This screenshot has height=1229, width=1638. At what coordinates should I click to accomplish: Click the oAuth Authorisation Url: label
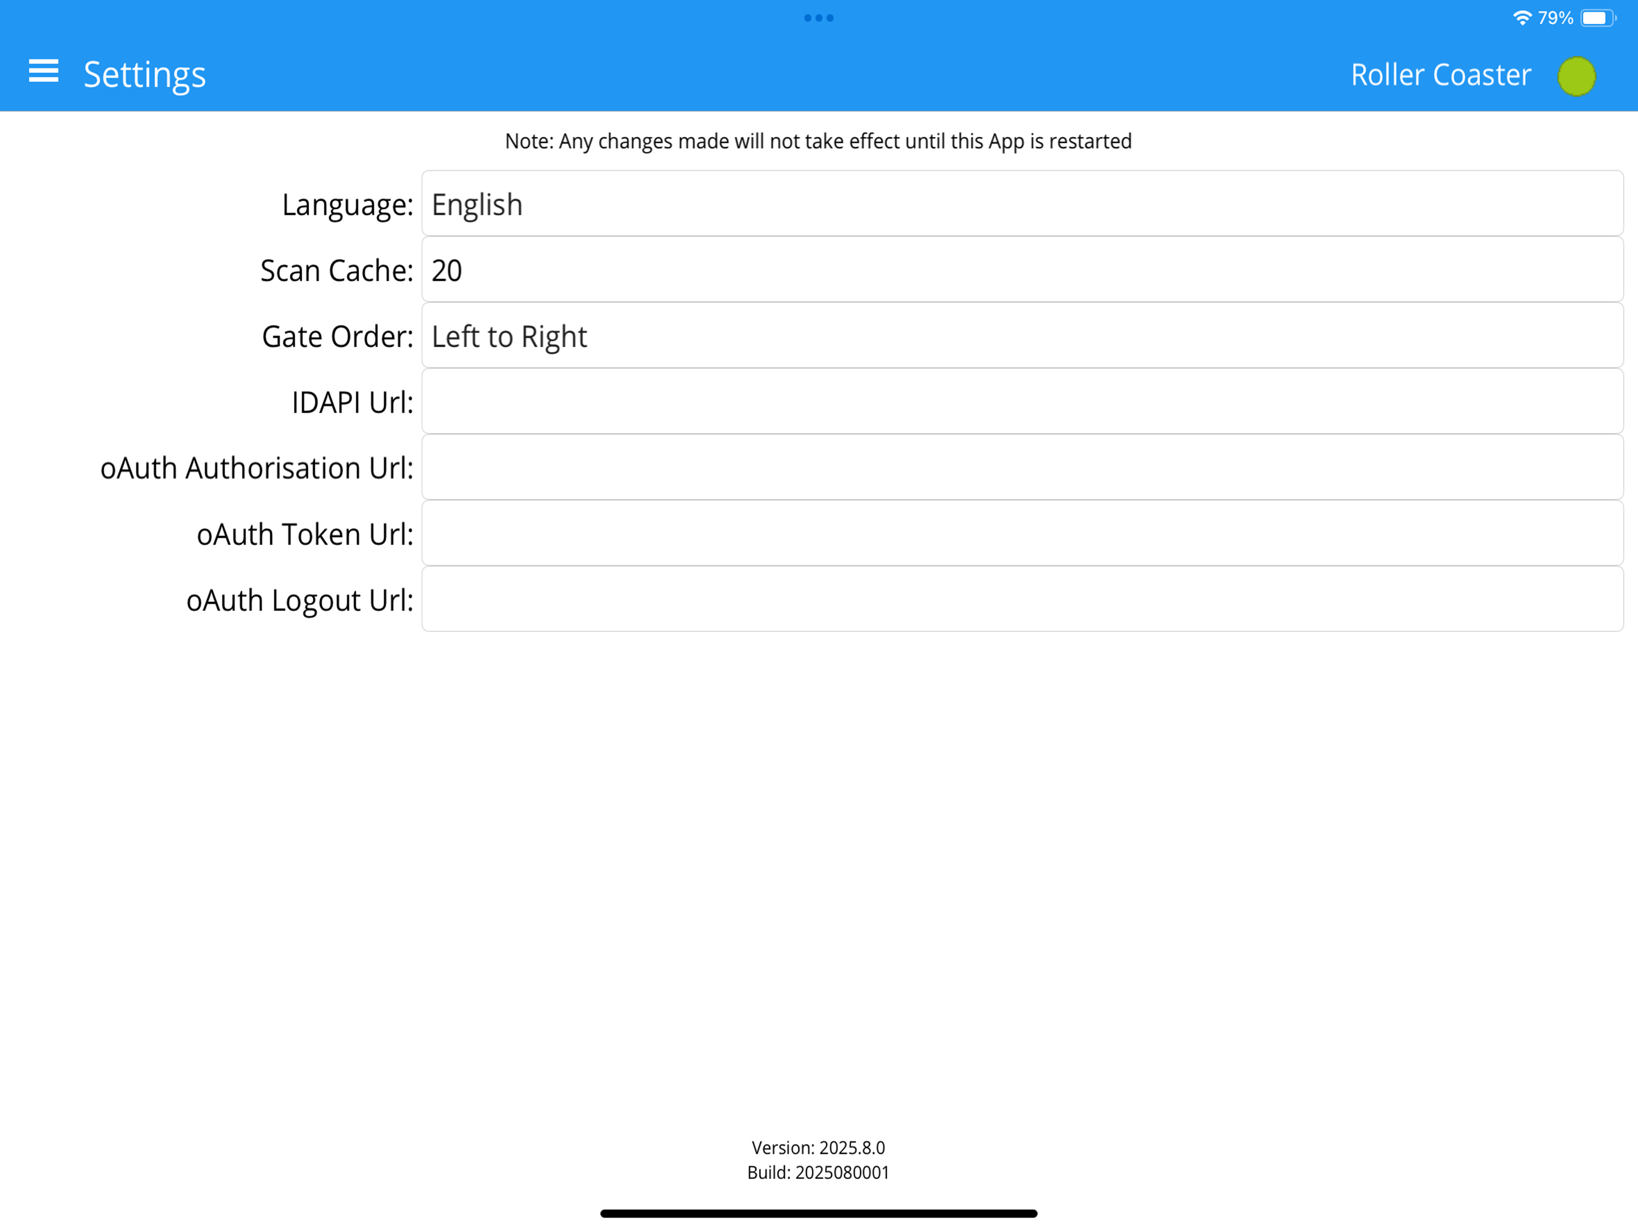(257, 468)
